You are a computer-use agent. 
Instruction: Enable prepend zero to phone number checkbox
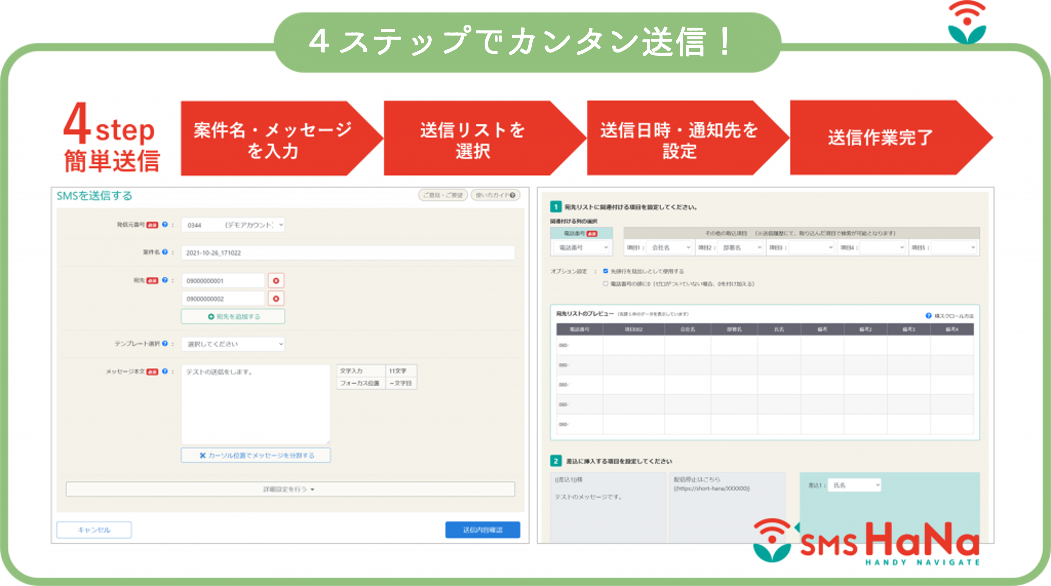606,284
